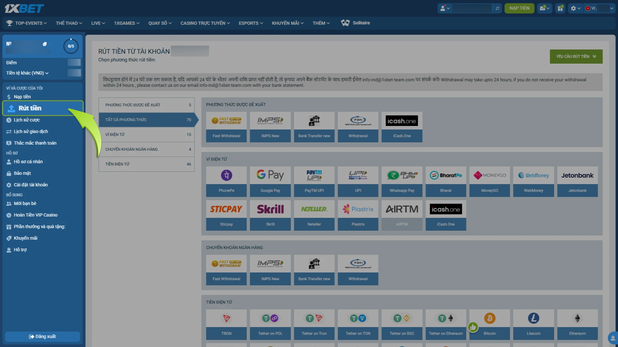Viewport: 618px width, 347px height.
Task: Select TẤT CẢ PHƯƠNG THỨC tab
Action: pyautogui.click(x=146, y=120)
